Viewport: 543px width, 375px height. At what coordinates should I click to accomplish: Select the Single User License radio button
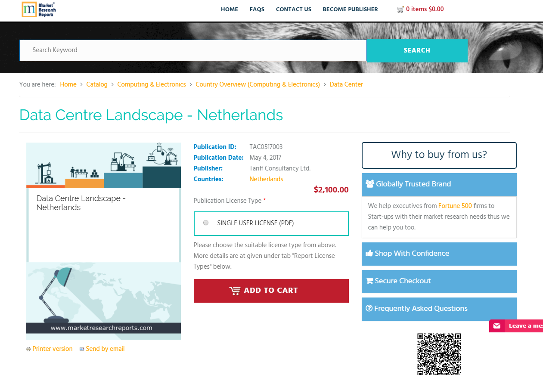[206, 223]
